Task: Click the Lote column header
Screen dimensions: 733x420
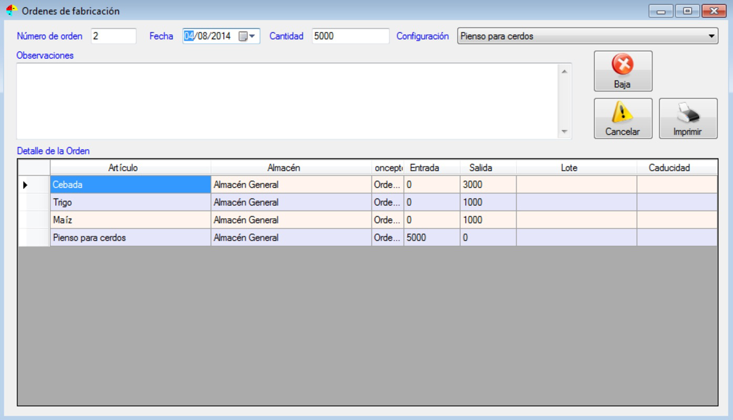Action: [x=576, y=168]
